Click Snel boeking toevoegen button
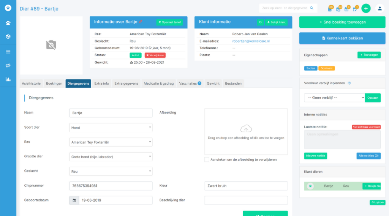389x216 pixels. (x=342, y=22)
